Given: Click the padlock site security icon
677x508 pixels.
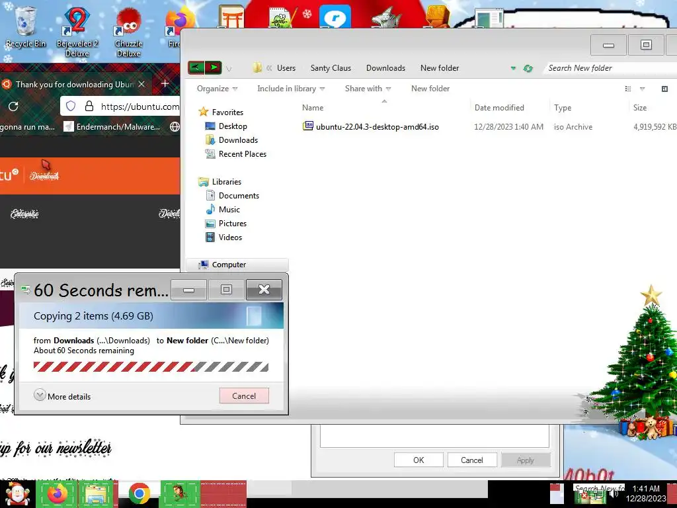Looking at the screenshot, I should [x=89, y=106].
